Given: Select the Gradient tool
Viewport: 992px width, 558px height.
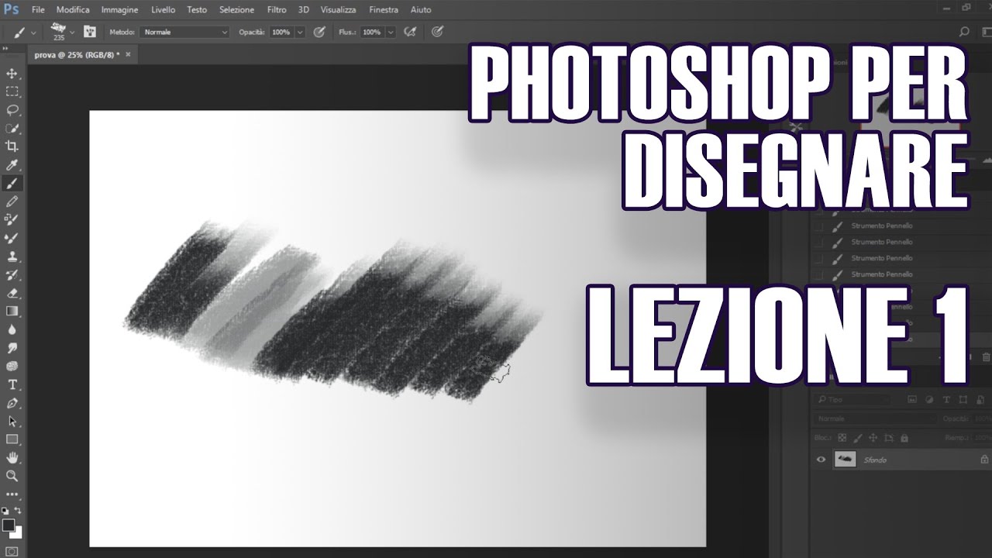Looking at the screenshot, I should click(12, 312).
